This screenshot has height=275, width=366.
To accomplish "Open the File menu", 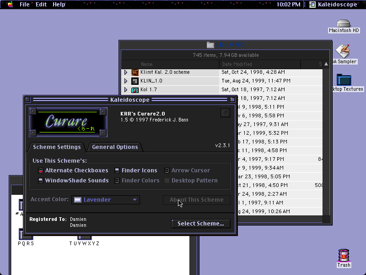I will 25,5.
